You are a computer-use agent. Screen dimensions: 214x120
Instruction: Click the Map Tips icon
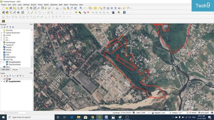124,8
